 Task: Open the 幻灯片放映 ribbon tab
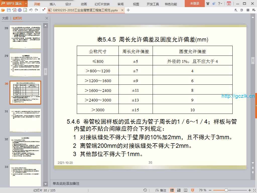coord(102,4)
